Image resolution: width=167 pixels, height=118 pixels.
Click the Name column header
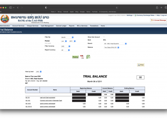55,90
